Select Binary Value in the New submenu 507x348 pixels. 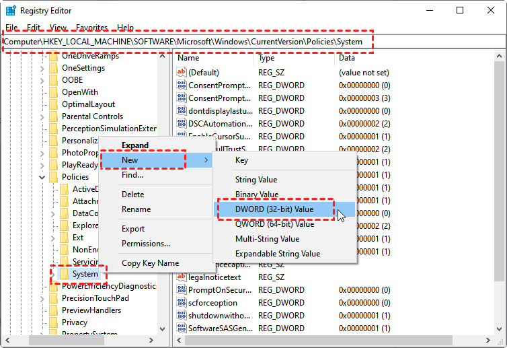[284, 195]
